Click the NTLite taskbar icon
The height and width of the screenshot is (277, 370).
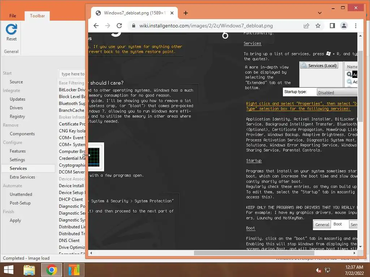pos(74,270)
